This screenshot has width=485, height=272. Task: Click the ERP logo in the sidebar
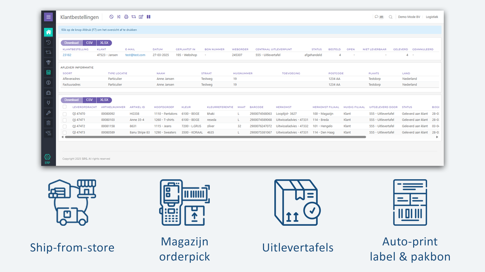coord(48,159)
